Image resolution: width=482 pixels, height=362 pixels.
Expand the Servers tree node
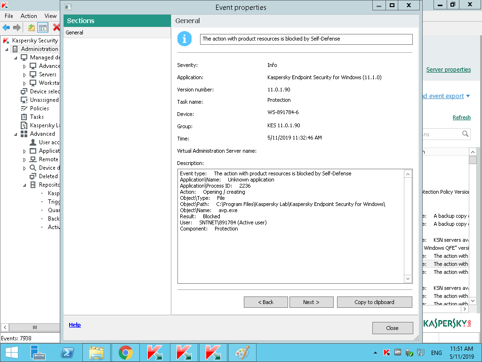(25, 75)
